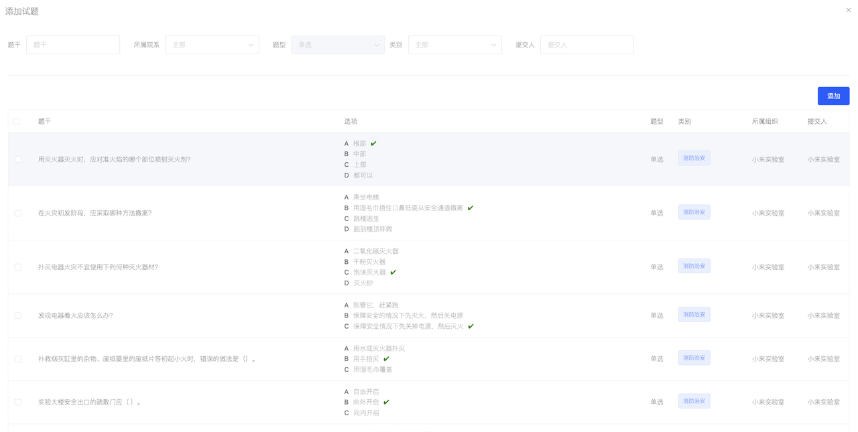858x432 pixels.
Task: Click 消防治安 tag in 扑救烟灰缸 row
Action: [694, 358]
